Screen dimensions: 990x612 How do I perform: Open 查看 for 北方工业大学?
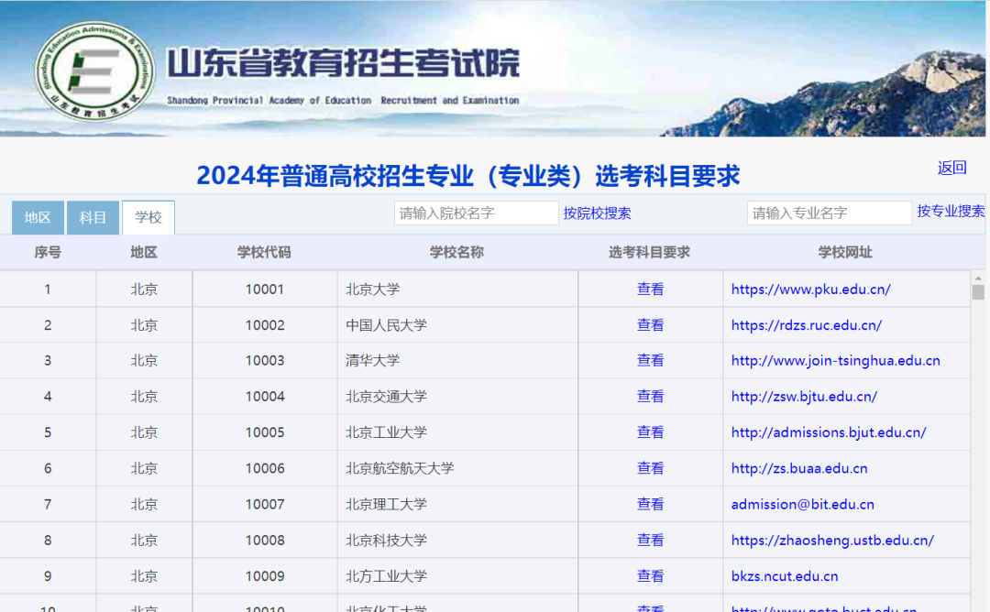[650, 576]
